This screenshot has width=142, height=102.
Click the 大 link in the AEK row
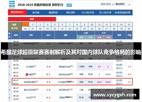click(x=121, y=68)
